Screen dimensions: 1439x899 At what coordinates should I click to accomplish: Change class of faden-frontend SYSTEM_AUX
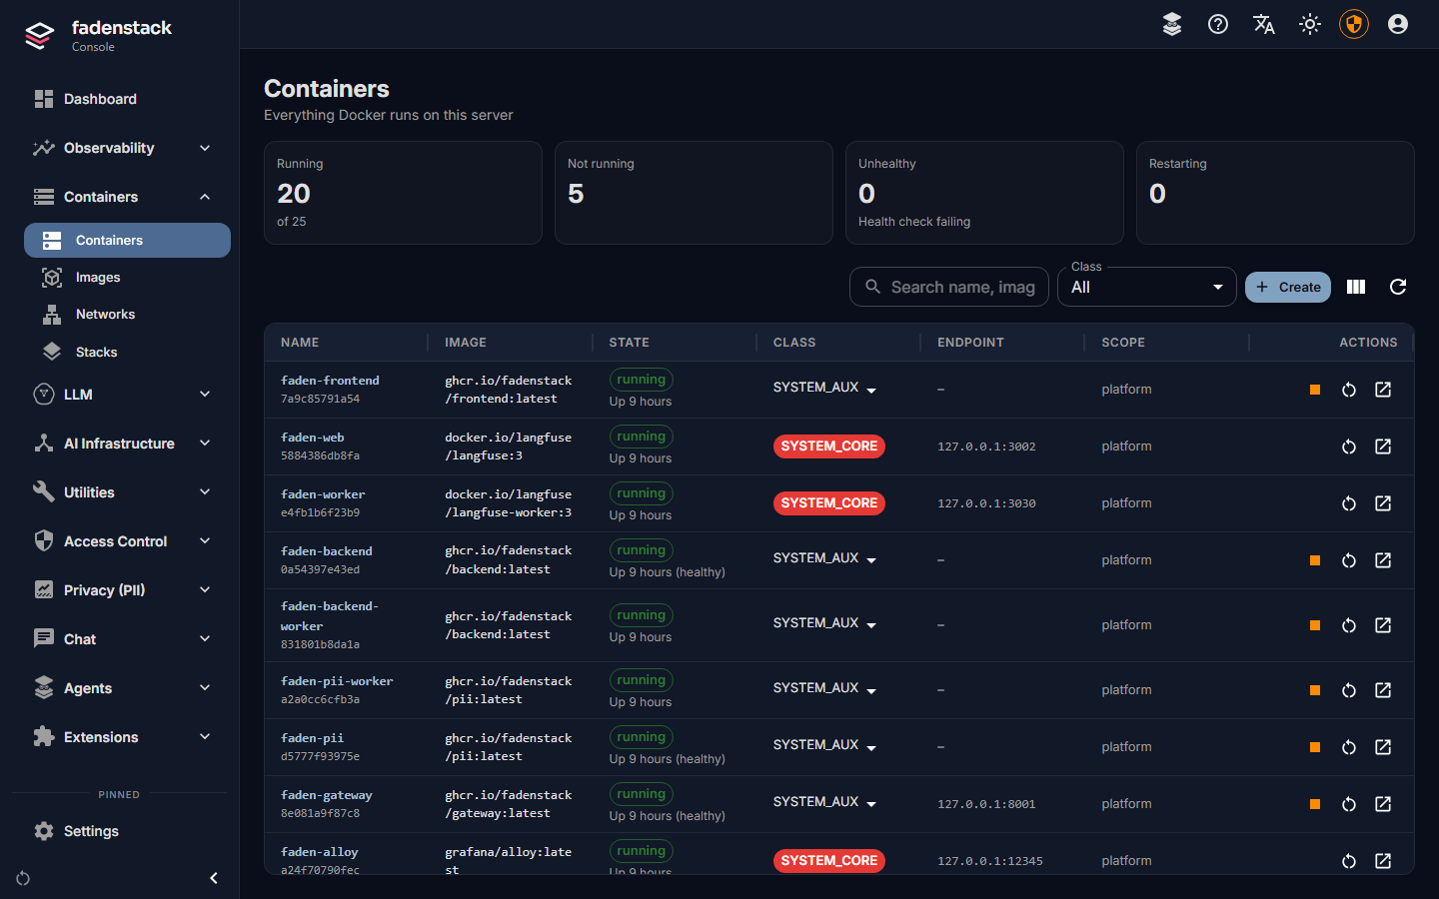pos(825,388)
